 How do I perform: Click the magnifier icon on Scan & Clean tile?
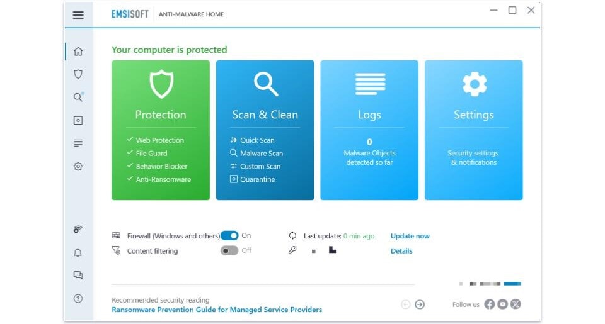click(266, 84)
